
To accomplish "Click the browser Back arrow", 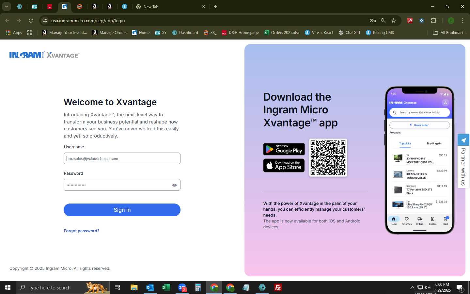I will click(7, 21).
